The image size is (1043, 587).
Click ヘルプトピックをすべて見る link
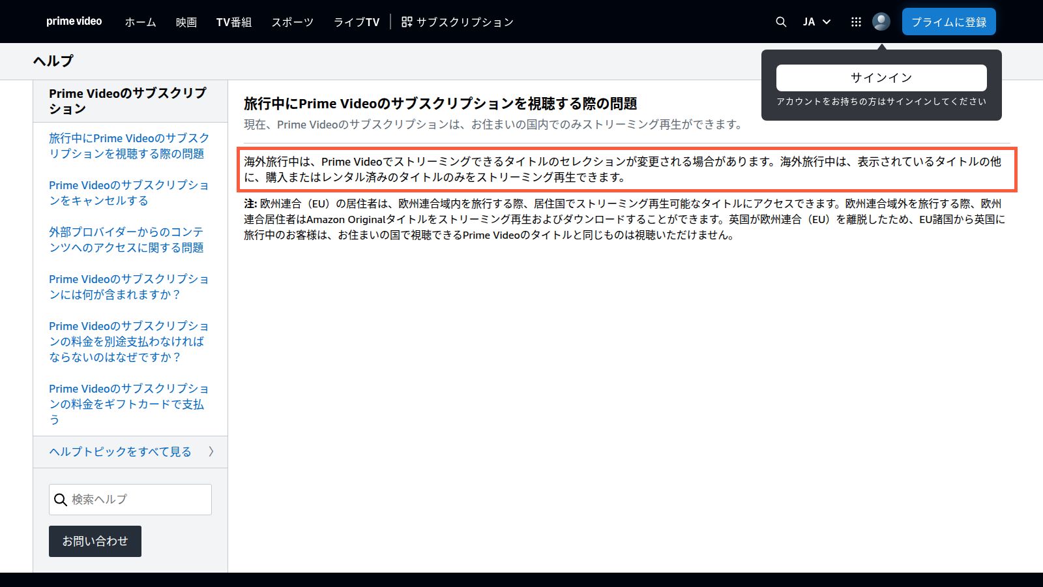pos(120,452)
